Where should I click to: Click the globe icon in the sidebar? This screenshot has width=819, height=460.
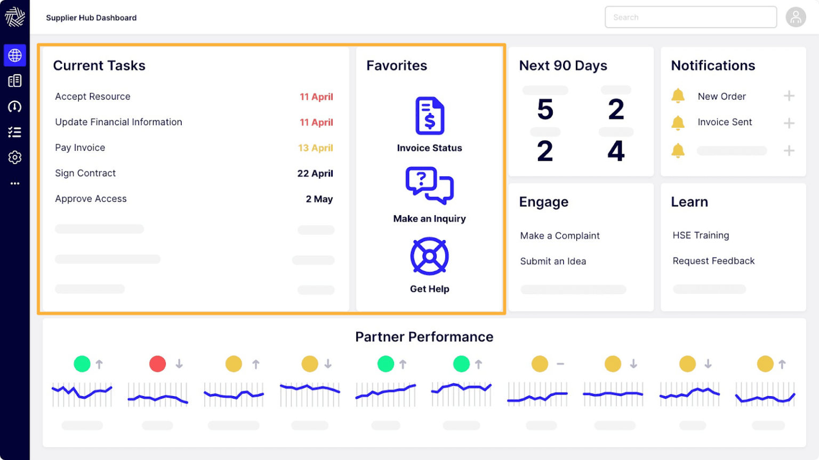(x=15, y=55)
